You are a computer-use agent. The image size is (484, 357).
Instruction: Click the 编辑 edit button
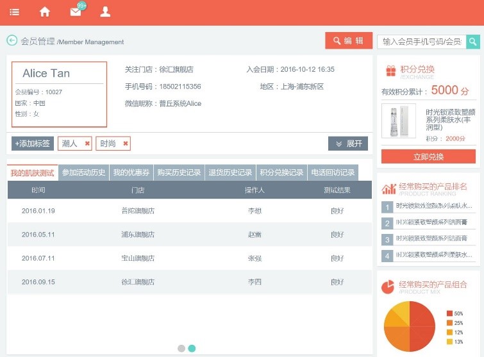tap(349, 40)
